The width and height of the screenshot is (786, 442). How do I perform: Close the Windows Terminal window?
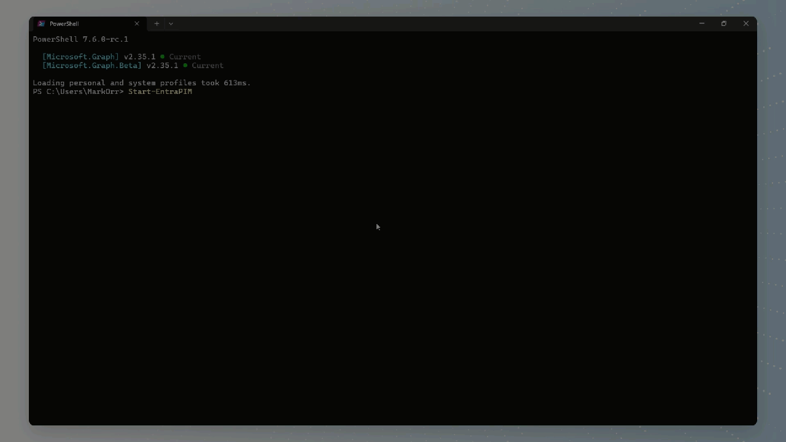click(746, 23)
